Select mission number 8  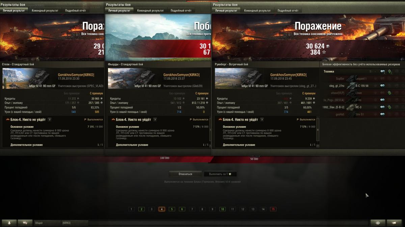[202, 209]
